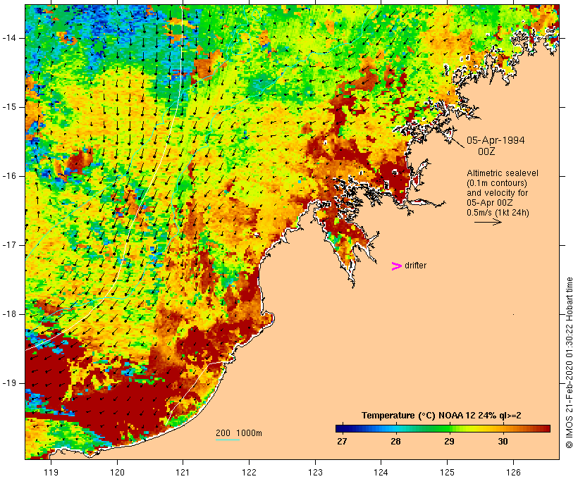Click the cyan 200m contour legend line

[228, 440]
